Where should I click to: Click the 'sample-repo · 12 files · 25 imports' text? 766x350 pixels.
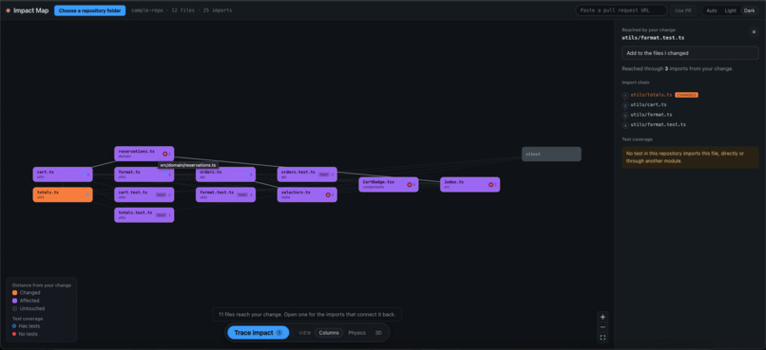(182, 10)
